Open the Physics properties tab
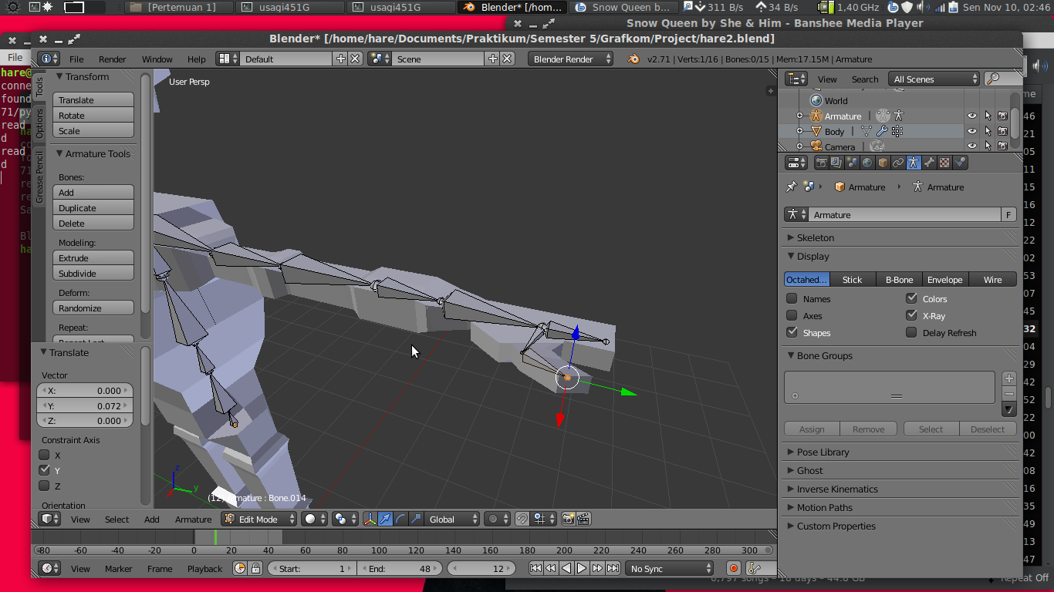 [960, 163]
